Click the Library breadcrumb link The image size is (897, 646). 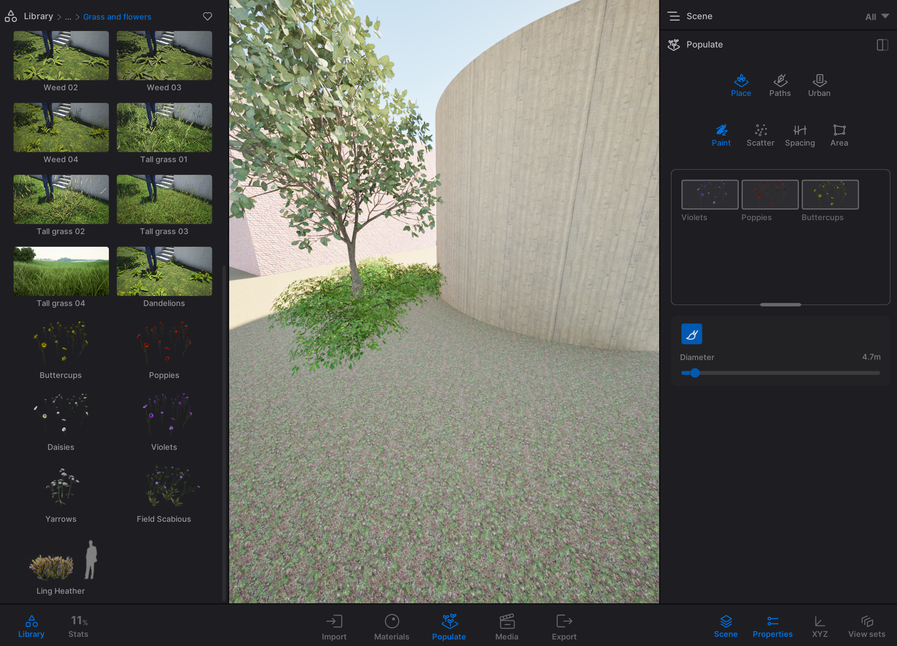[x=38, y=17]
